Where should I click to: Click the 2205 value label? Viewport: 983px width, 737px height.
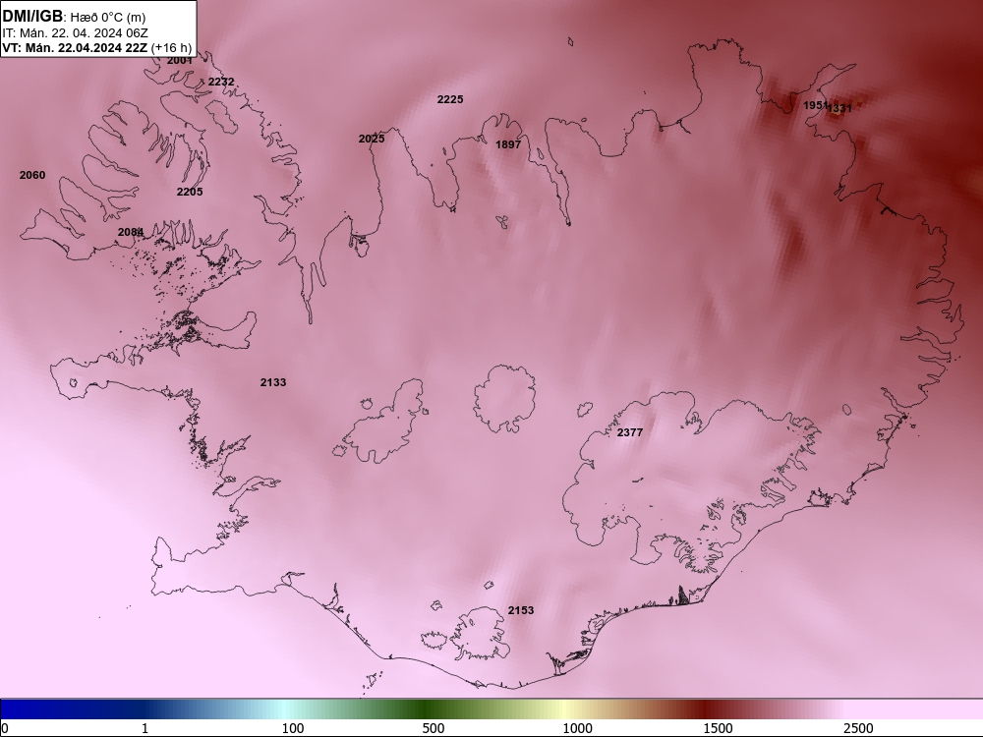[x=190, y=192]
